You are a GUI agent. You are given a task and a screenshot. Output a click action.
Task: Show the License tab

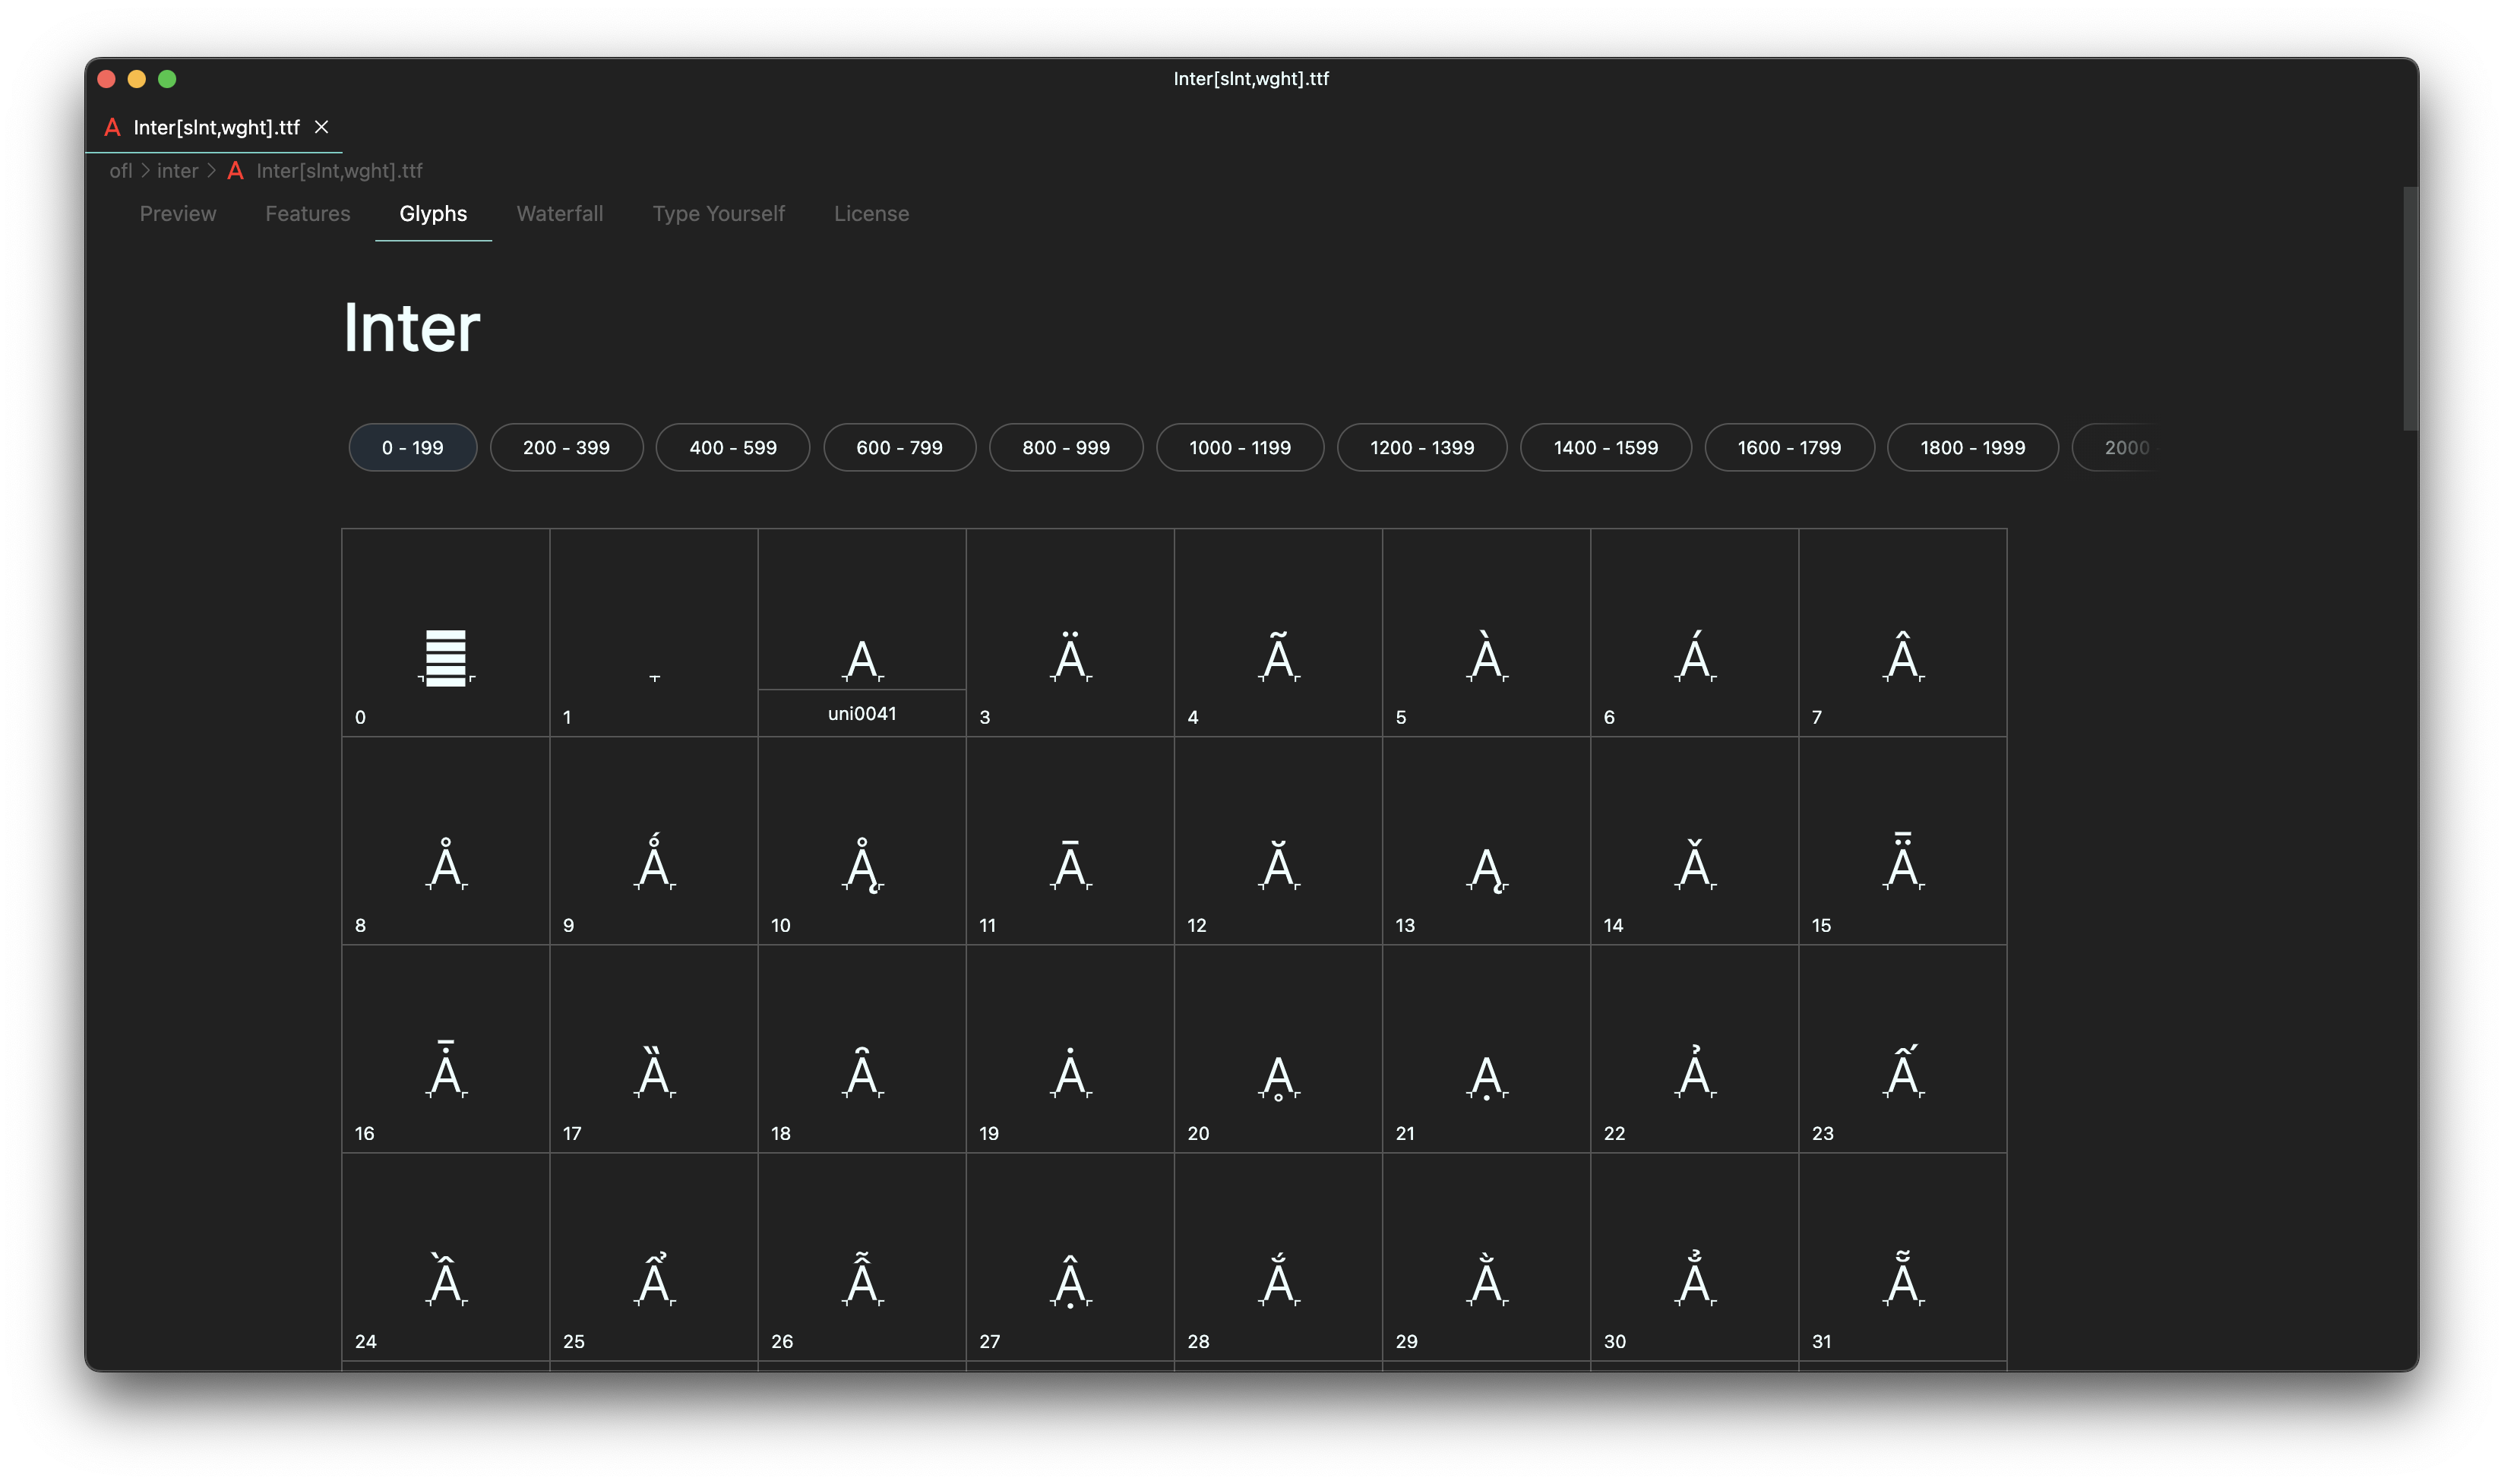(x=871, y=214)
